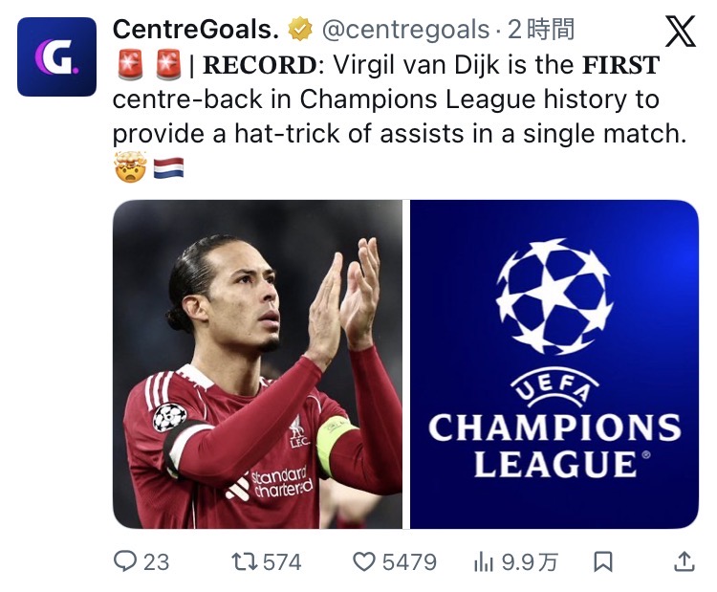The height and width of the screenshot is (592, 717).
Task: Like the post with the heart icon
Action: pyautogui.click(x=364, y=561)
